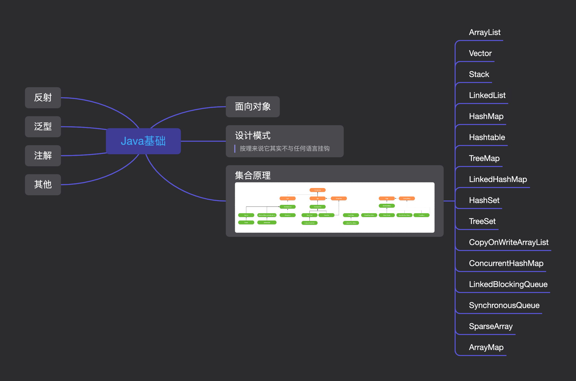576x381 pixels.
Task: Click the TreeSet subtopic
Action: 482,221
